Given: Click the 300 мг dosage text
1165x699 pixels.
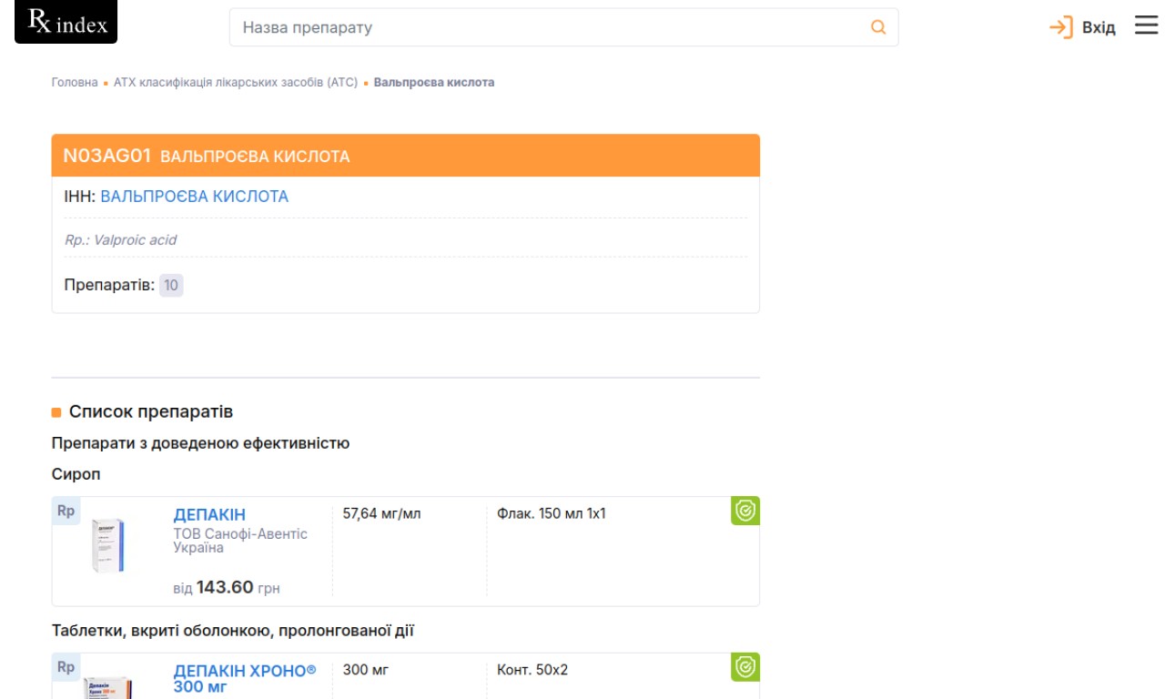Looking at the screenshot, I should click(366, 671).
